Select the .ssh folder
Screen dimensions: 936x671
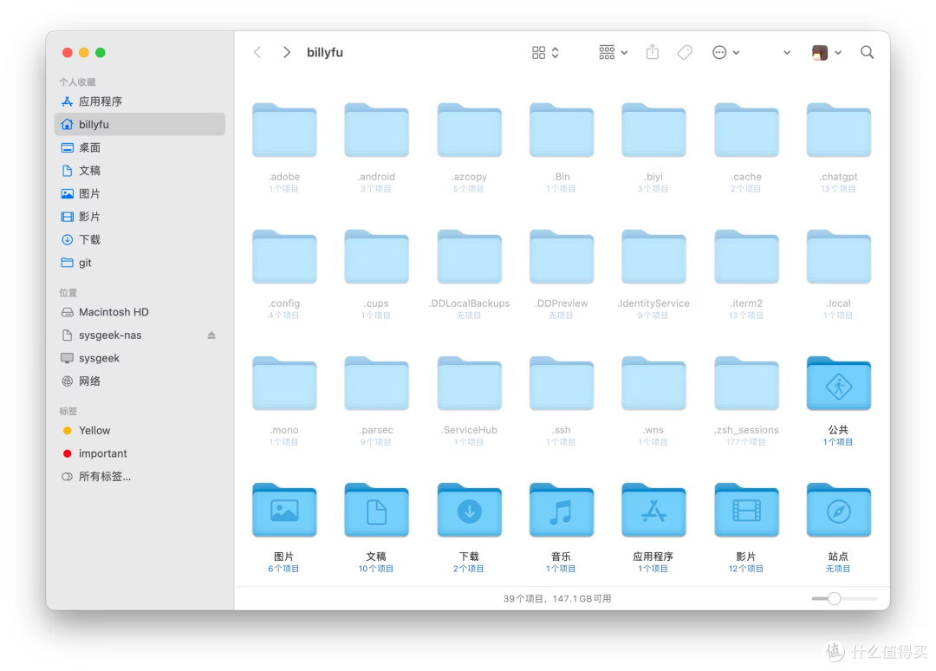point(561,383)
